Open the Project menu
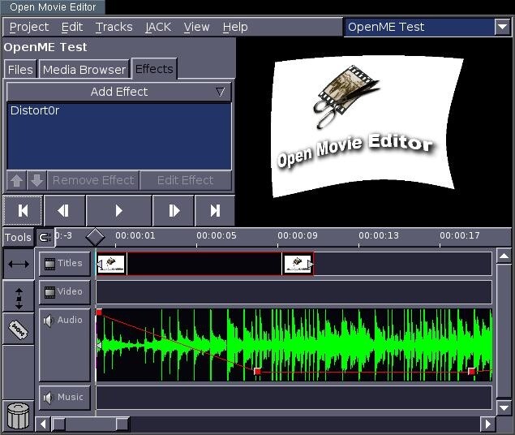 pyautogui.click(x=29, y=27)
